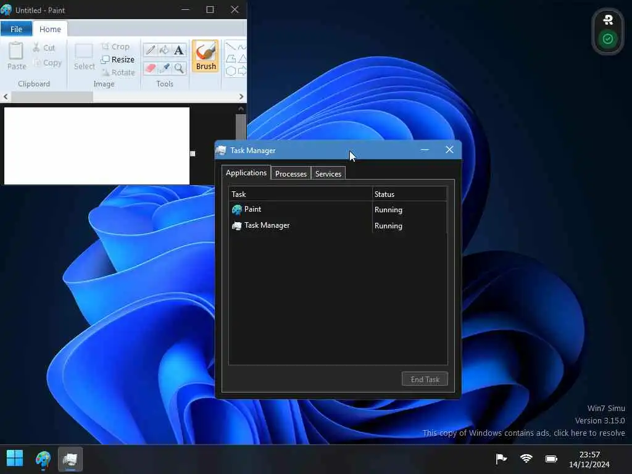Open the Processes tab in Task Manager

[291, 173]
